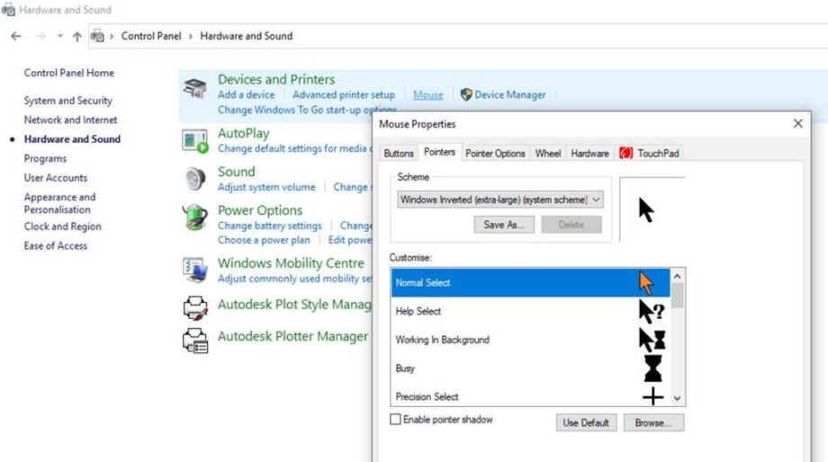
Task: Expand the recent locations chevron
Action: click(60, 36)
